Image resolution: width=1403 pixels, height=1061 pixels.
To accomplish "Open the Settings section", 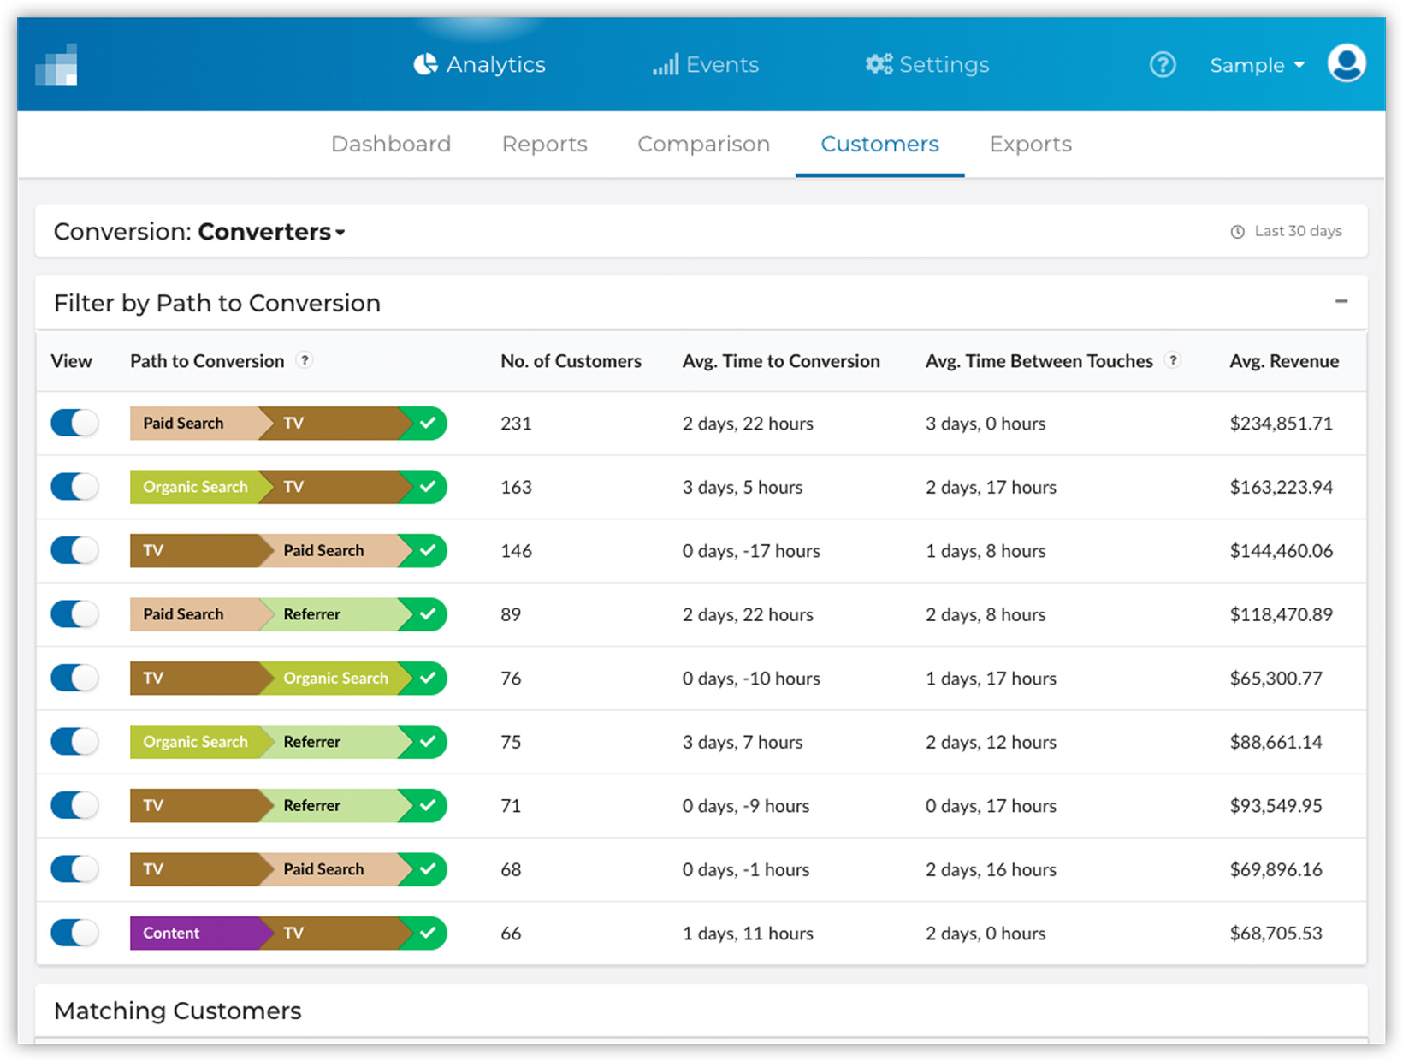I will 927,64.
